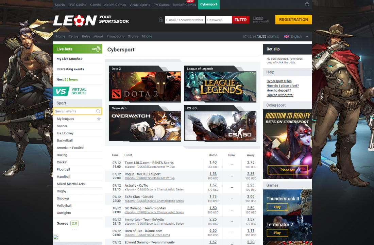Open the About menu item

click(x=99, y=36)
